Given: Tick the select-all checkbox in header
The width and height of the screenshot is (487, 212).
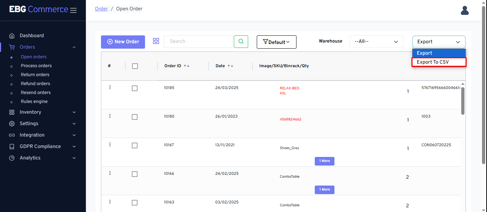Looking at the screenshot, I should point(135,66).
